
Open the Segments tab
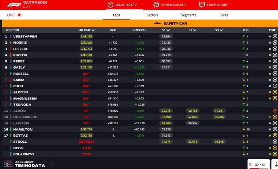(188, 15)
